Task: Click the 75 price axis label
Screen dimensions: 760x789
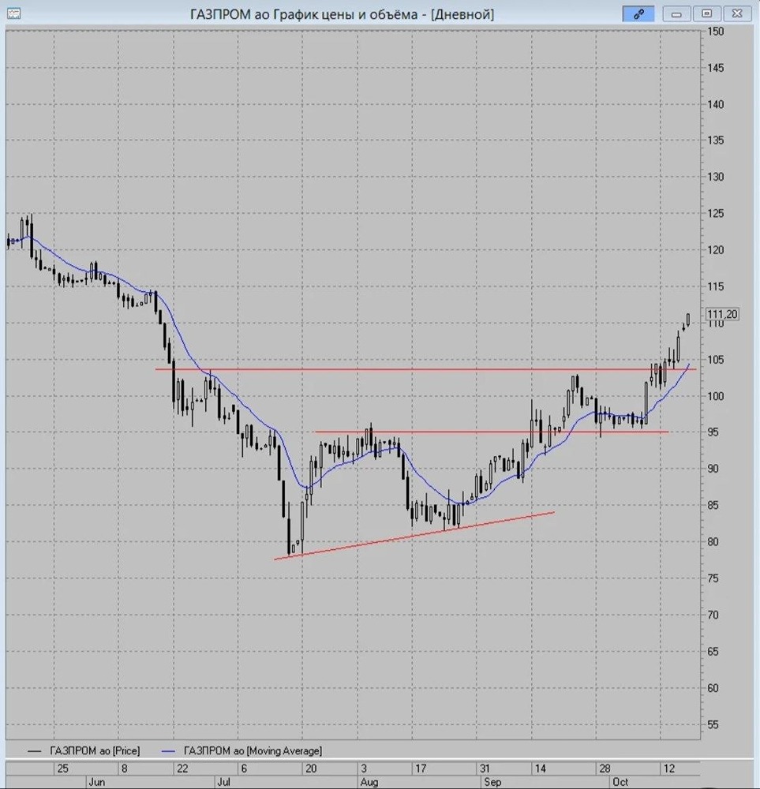Action: pyautogui.click(x=713, y=578)
